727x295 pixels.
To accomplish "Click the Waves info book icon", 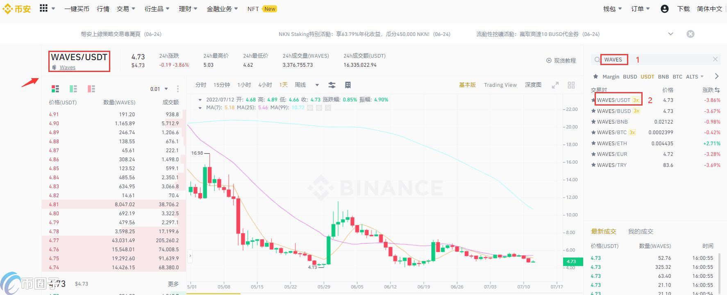I will tap(54, 68).
